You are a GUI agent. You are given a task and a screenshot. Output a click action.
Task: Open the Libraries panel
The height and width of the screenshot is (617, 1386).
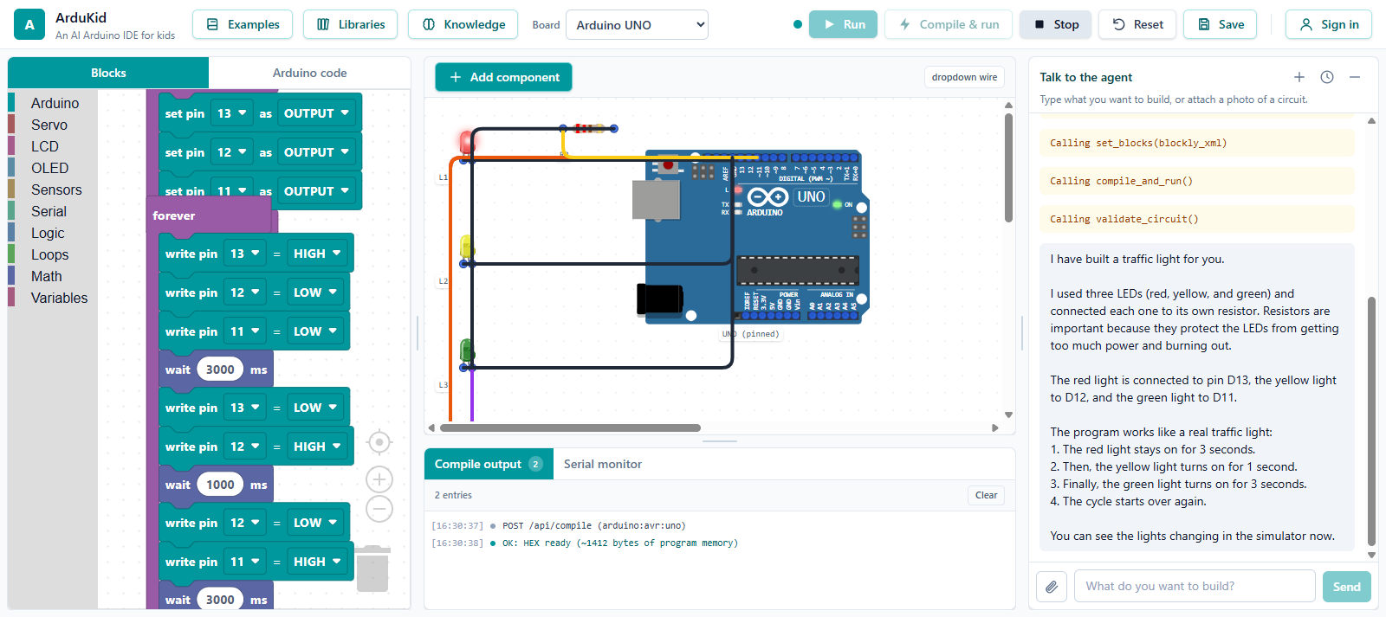point(350,24)
